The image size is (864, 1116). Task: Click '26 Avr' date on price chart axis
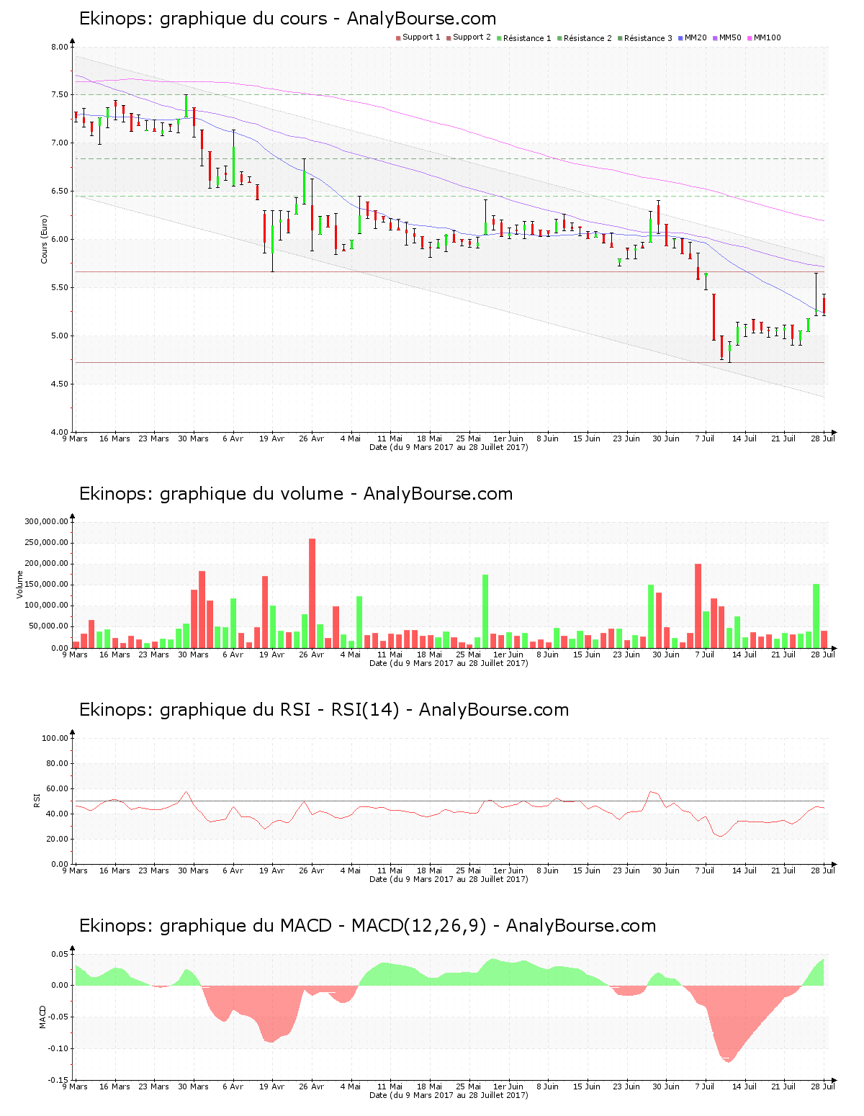(312, 438)
